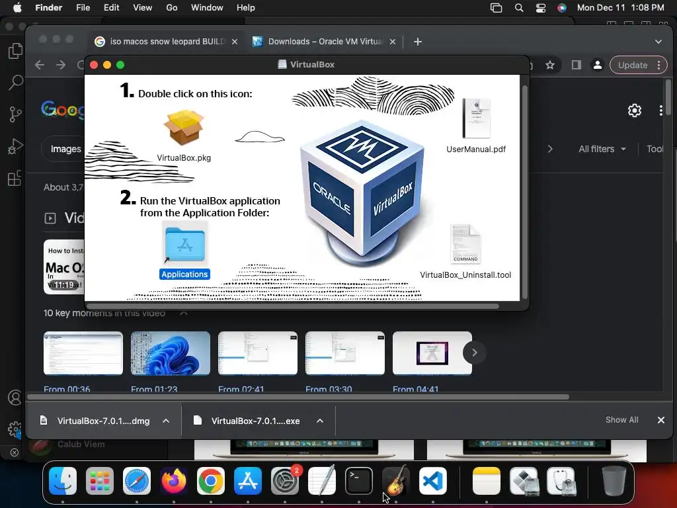The height and width of the screenshot is (508, 677).
Task: Open Launchpad from the Dock
Action: point(100,481)
